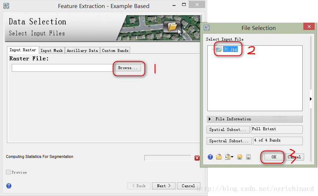Screen dimensions: 318x196
Task: Click Cancel in Feature Extraction window
Action: click(x=188, y=186)
